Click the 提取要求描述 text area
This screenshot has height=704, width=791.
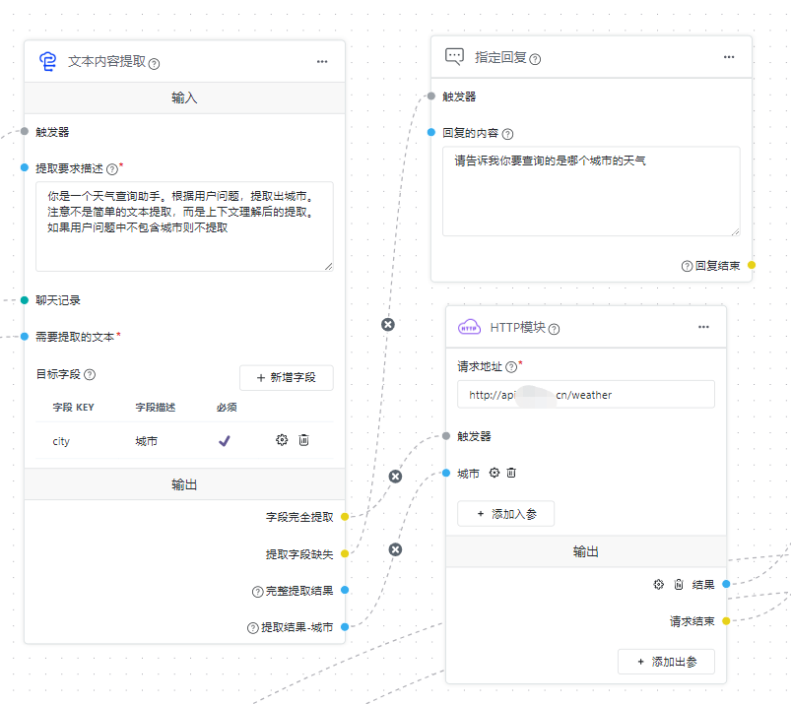(x=184, y=225)
